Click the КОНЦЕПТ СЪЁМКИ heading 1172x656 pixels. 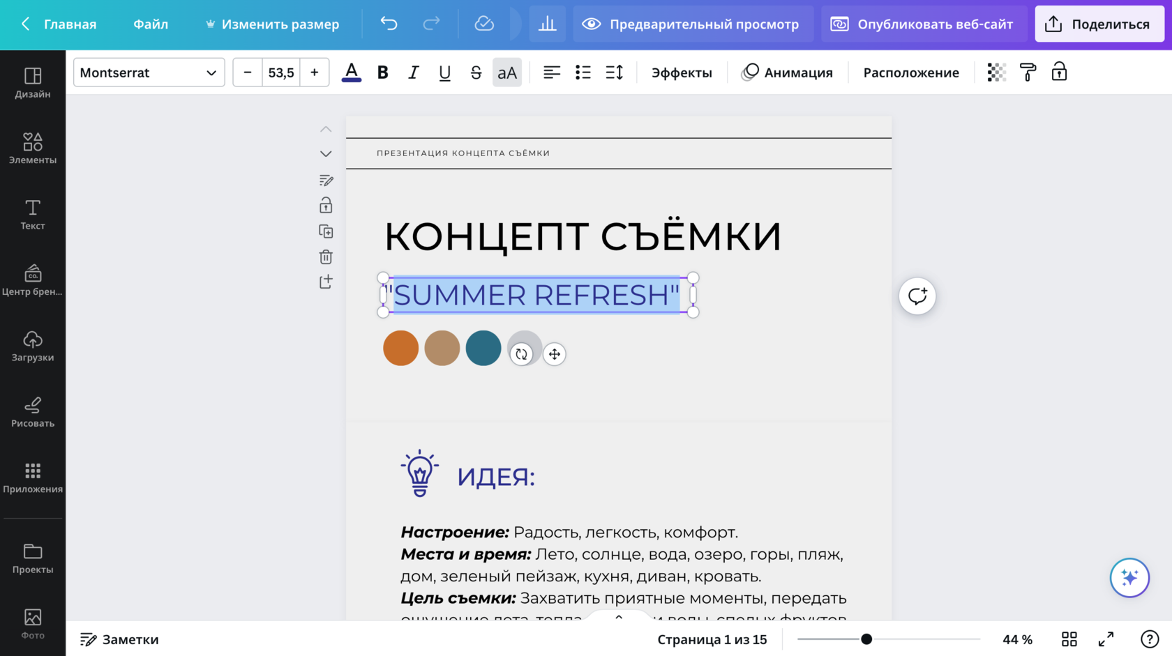click(x=583, y=236)
